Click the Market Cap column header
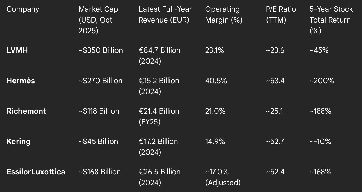This screenshot has height=192, width=362. (x=98, y=20)
